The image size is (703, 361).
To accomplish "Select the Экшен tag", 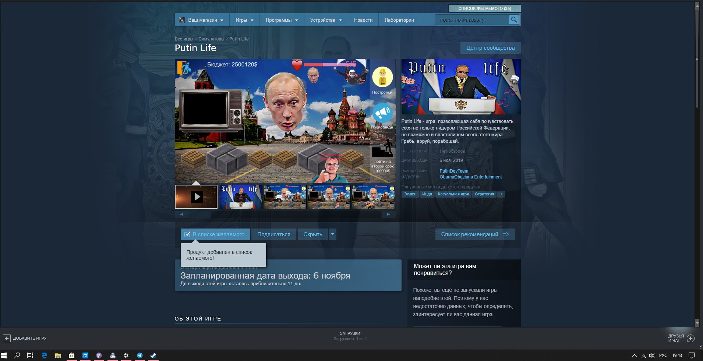I will click(x=410, y=194).
